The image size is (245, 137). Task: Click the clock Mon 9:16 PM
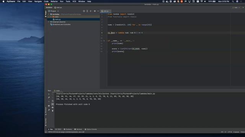(x=224, y=2)
